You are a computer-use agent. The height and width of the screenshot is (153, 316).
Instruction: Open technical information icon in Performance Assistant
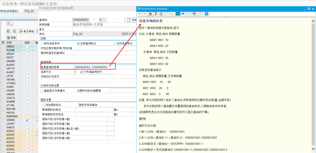[156, 14]
